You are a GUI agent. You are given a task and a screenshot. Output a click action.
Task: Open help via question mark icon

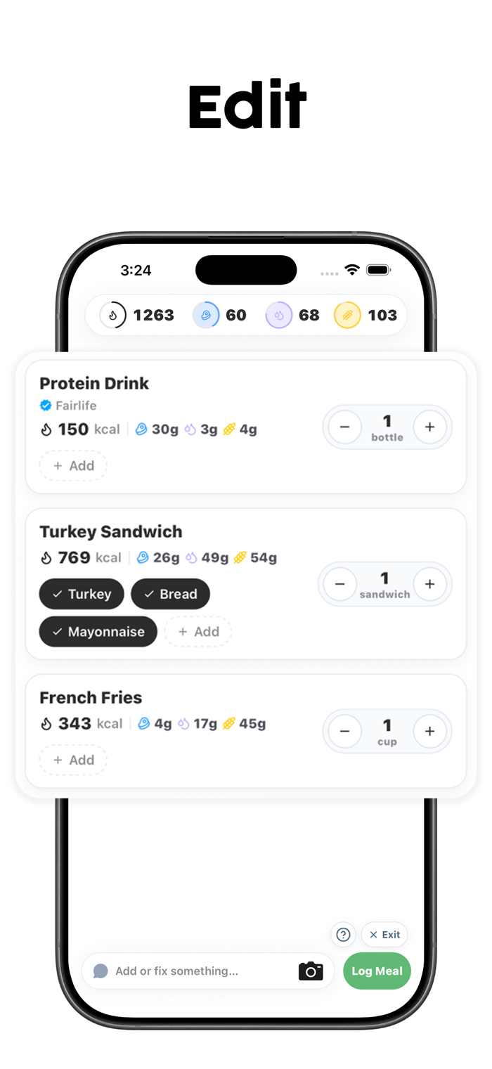tap(343, 934)
